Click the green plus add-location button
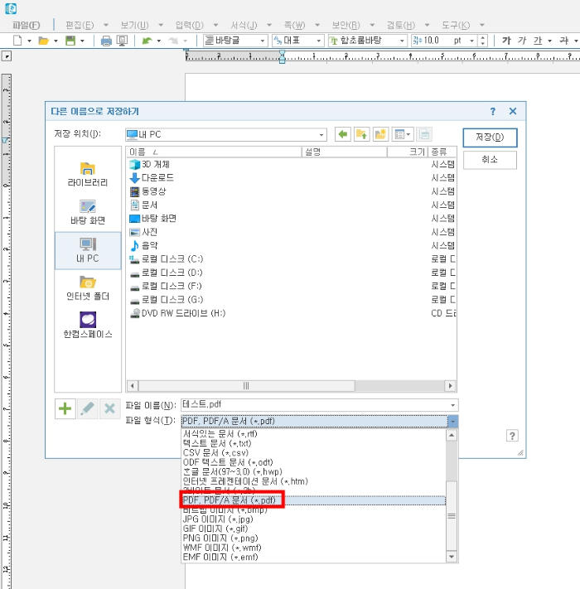 coord(65,408)
